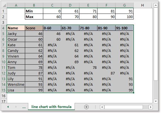Image resolution: width=161 pixels, height=114 pixels.
Task: Click the next sheet navigation arrow
Action: click(16, 107)
